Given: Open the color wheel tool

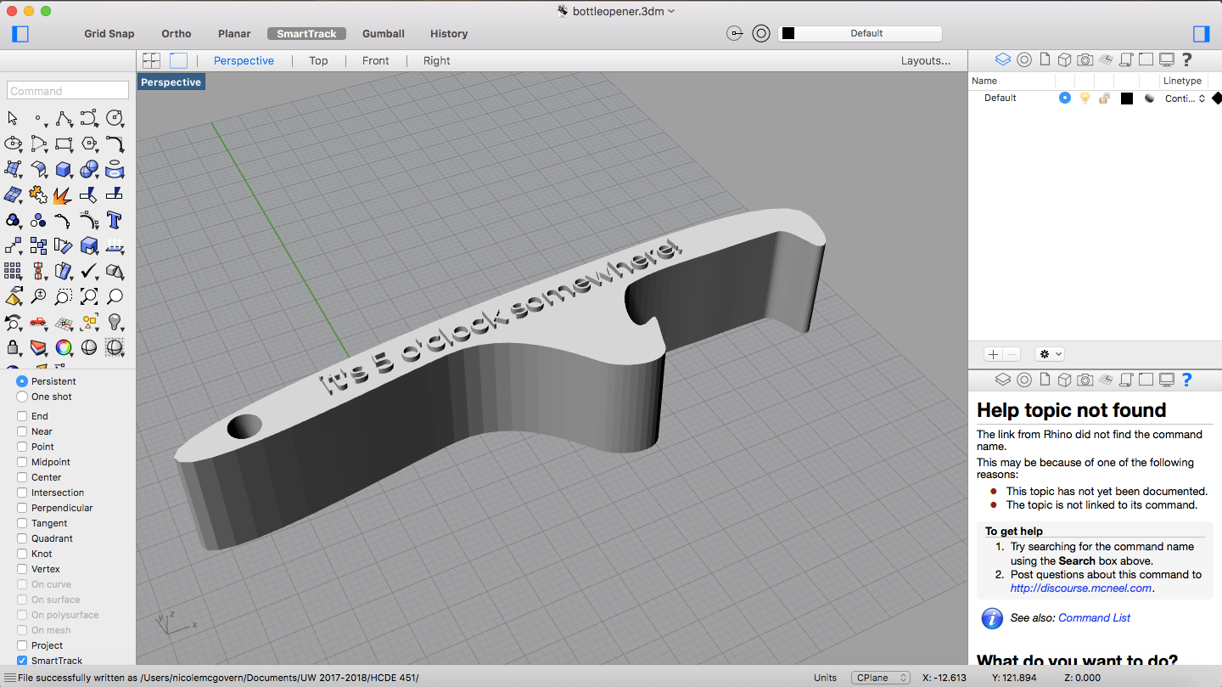Looking at the screenshot, I should tap(64, 347).
